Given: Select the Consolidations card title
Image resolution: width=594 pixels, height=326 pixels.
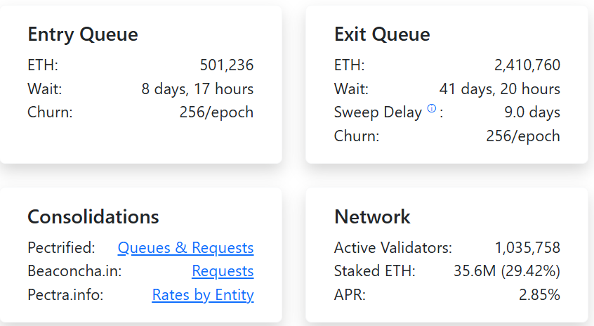Looking at the screenshot, I should click(93, 216).
